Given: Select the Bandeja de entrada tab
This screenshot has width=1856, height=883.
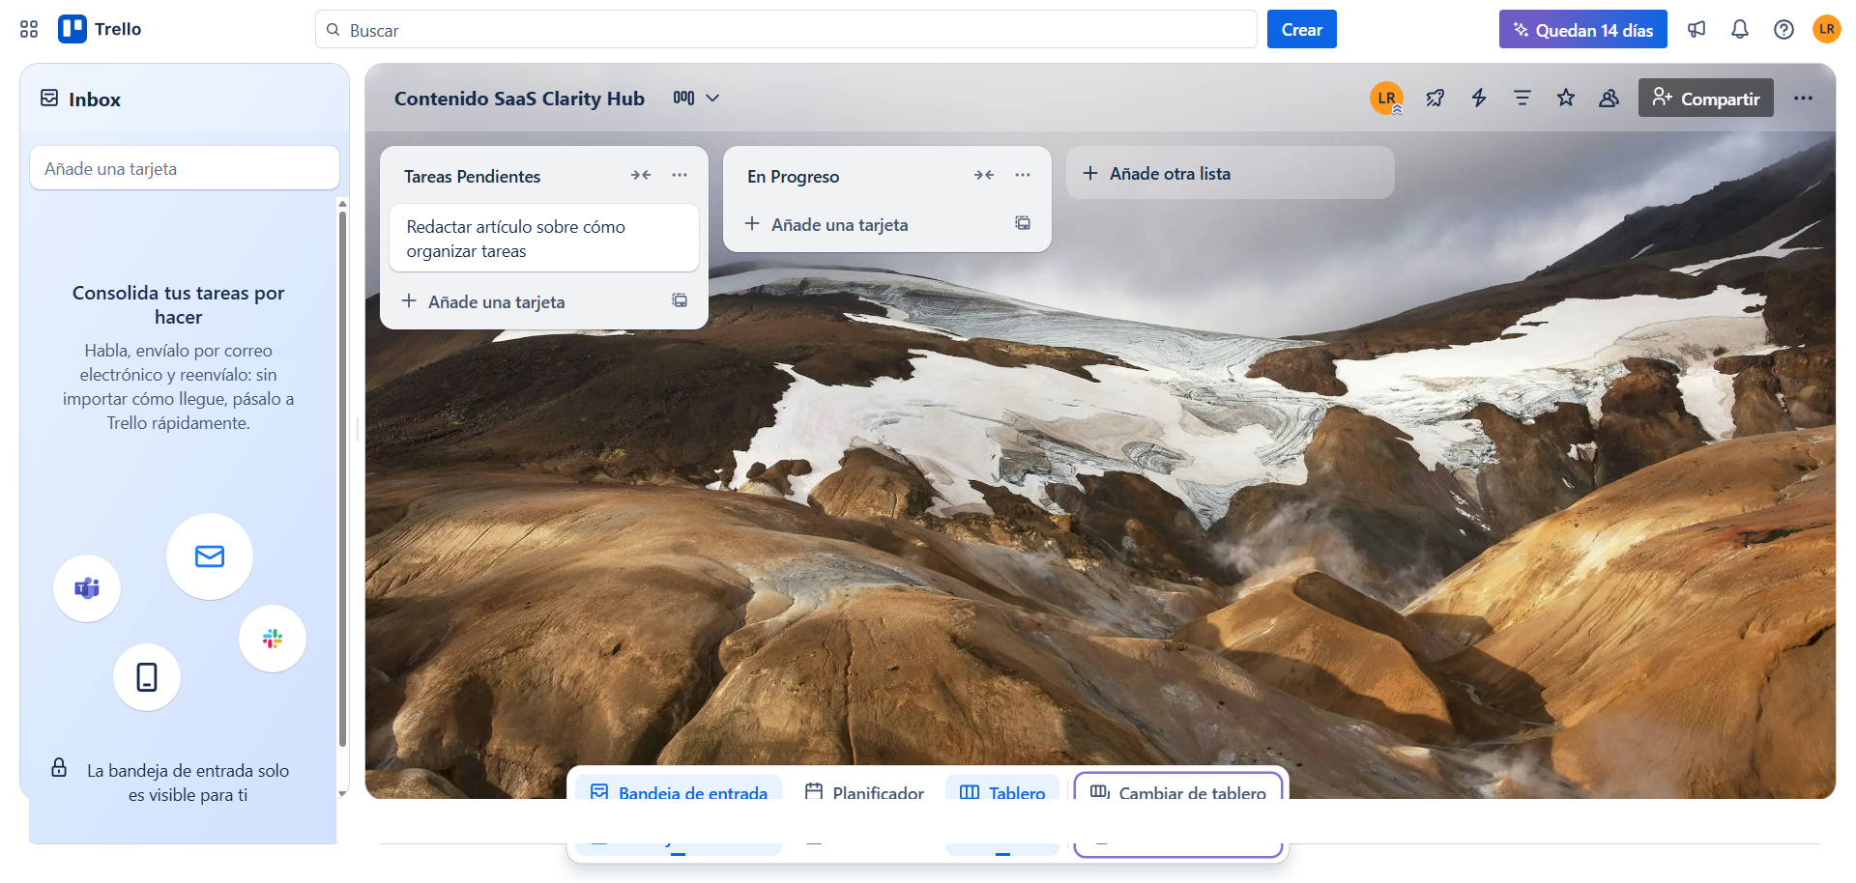Looking at the screenshot, I should (x=679, y=791).
